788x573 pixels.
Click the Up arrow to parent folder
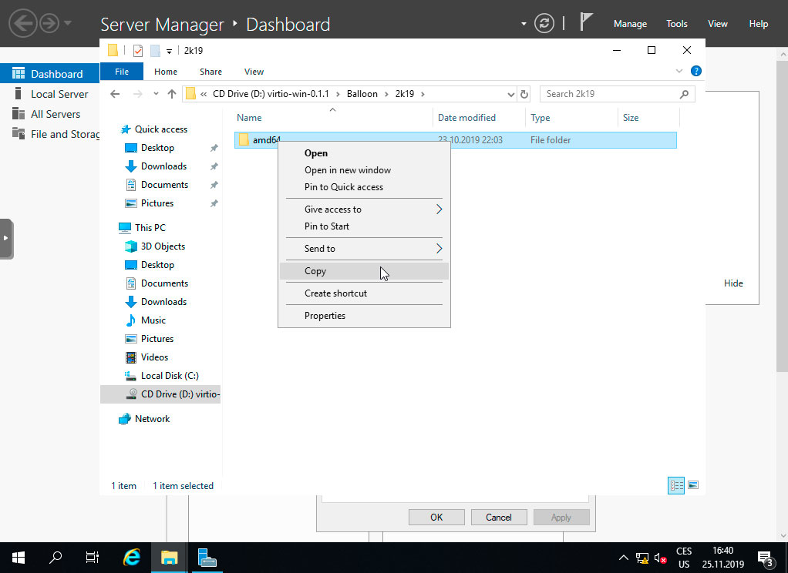click(171, 93)
